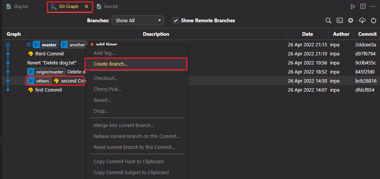This screenshot has width=380, height=179.
Task: Click the Description column header
Action: pyautogui.click(x=156, y=34)
